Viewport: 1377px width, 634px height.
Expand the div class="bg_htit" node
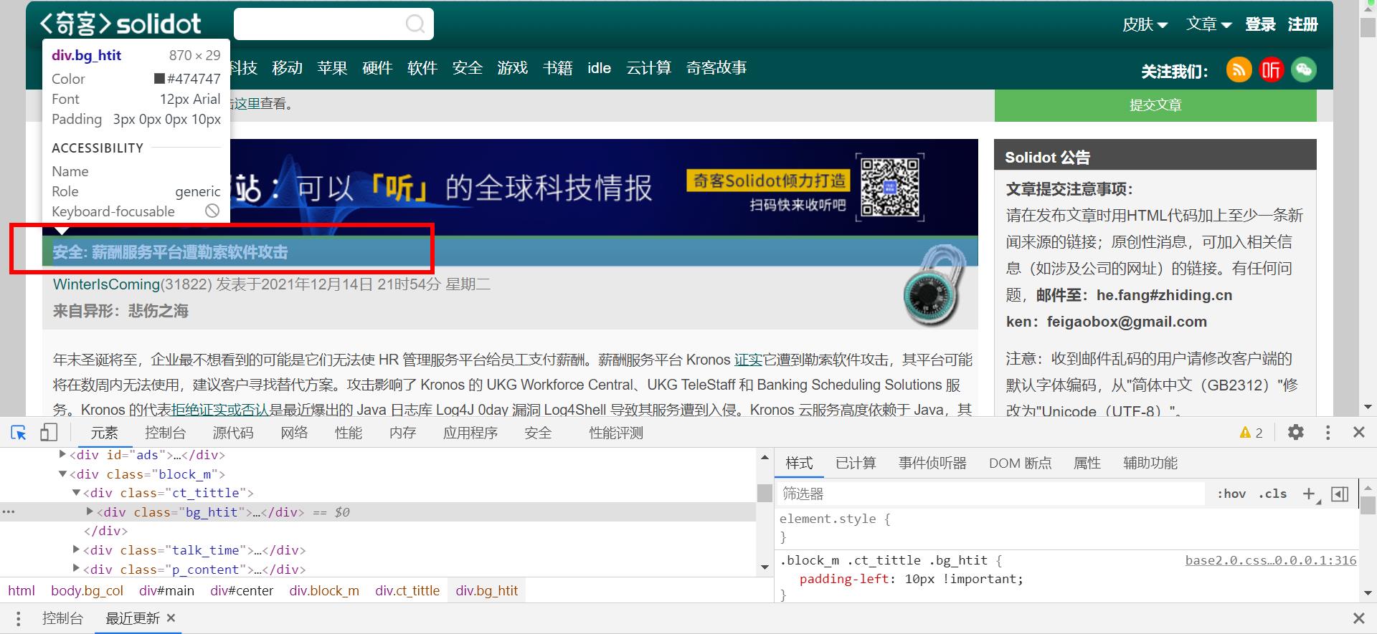[x=90, y=511]
